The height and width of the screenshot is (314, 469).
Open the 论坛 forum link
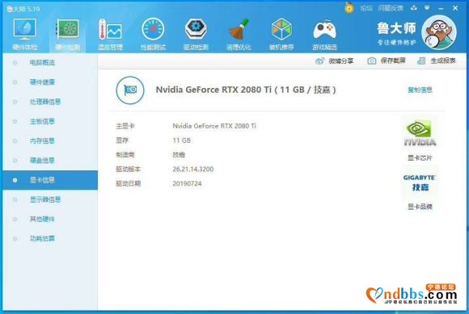coord(366,8)
